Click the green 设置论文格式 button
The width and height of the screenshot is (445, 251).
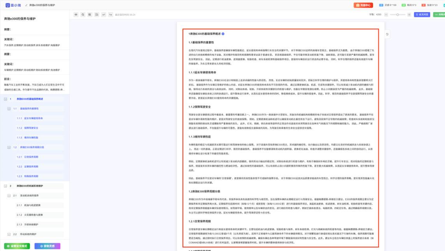(17, 246)
